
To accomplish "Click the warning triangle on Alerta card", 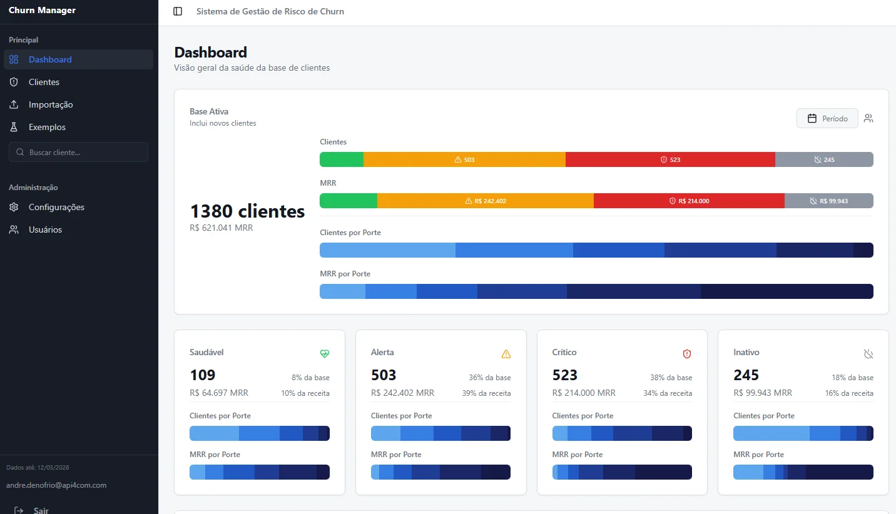I will (506, 354).
